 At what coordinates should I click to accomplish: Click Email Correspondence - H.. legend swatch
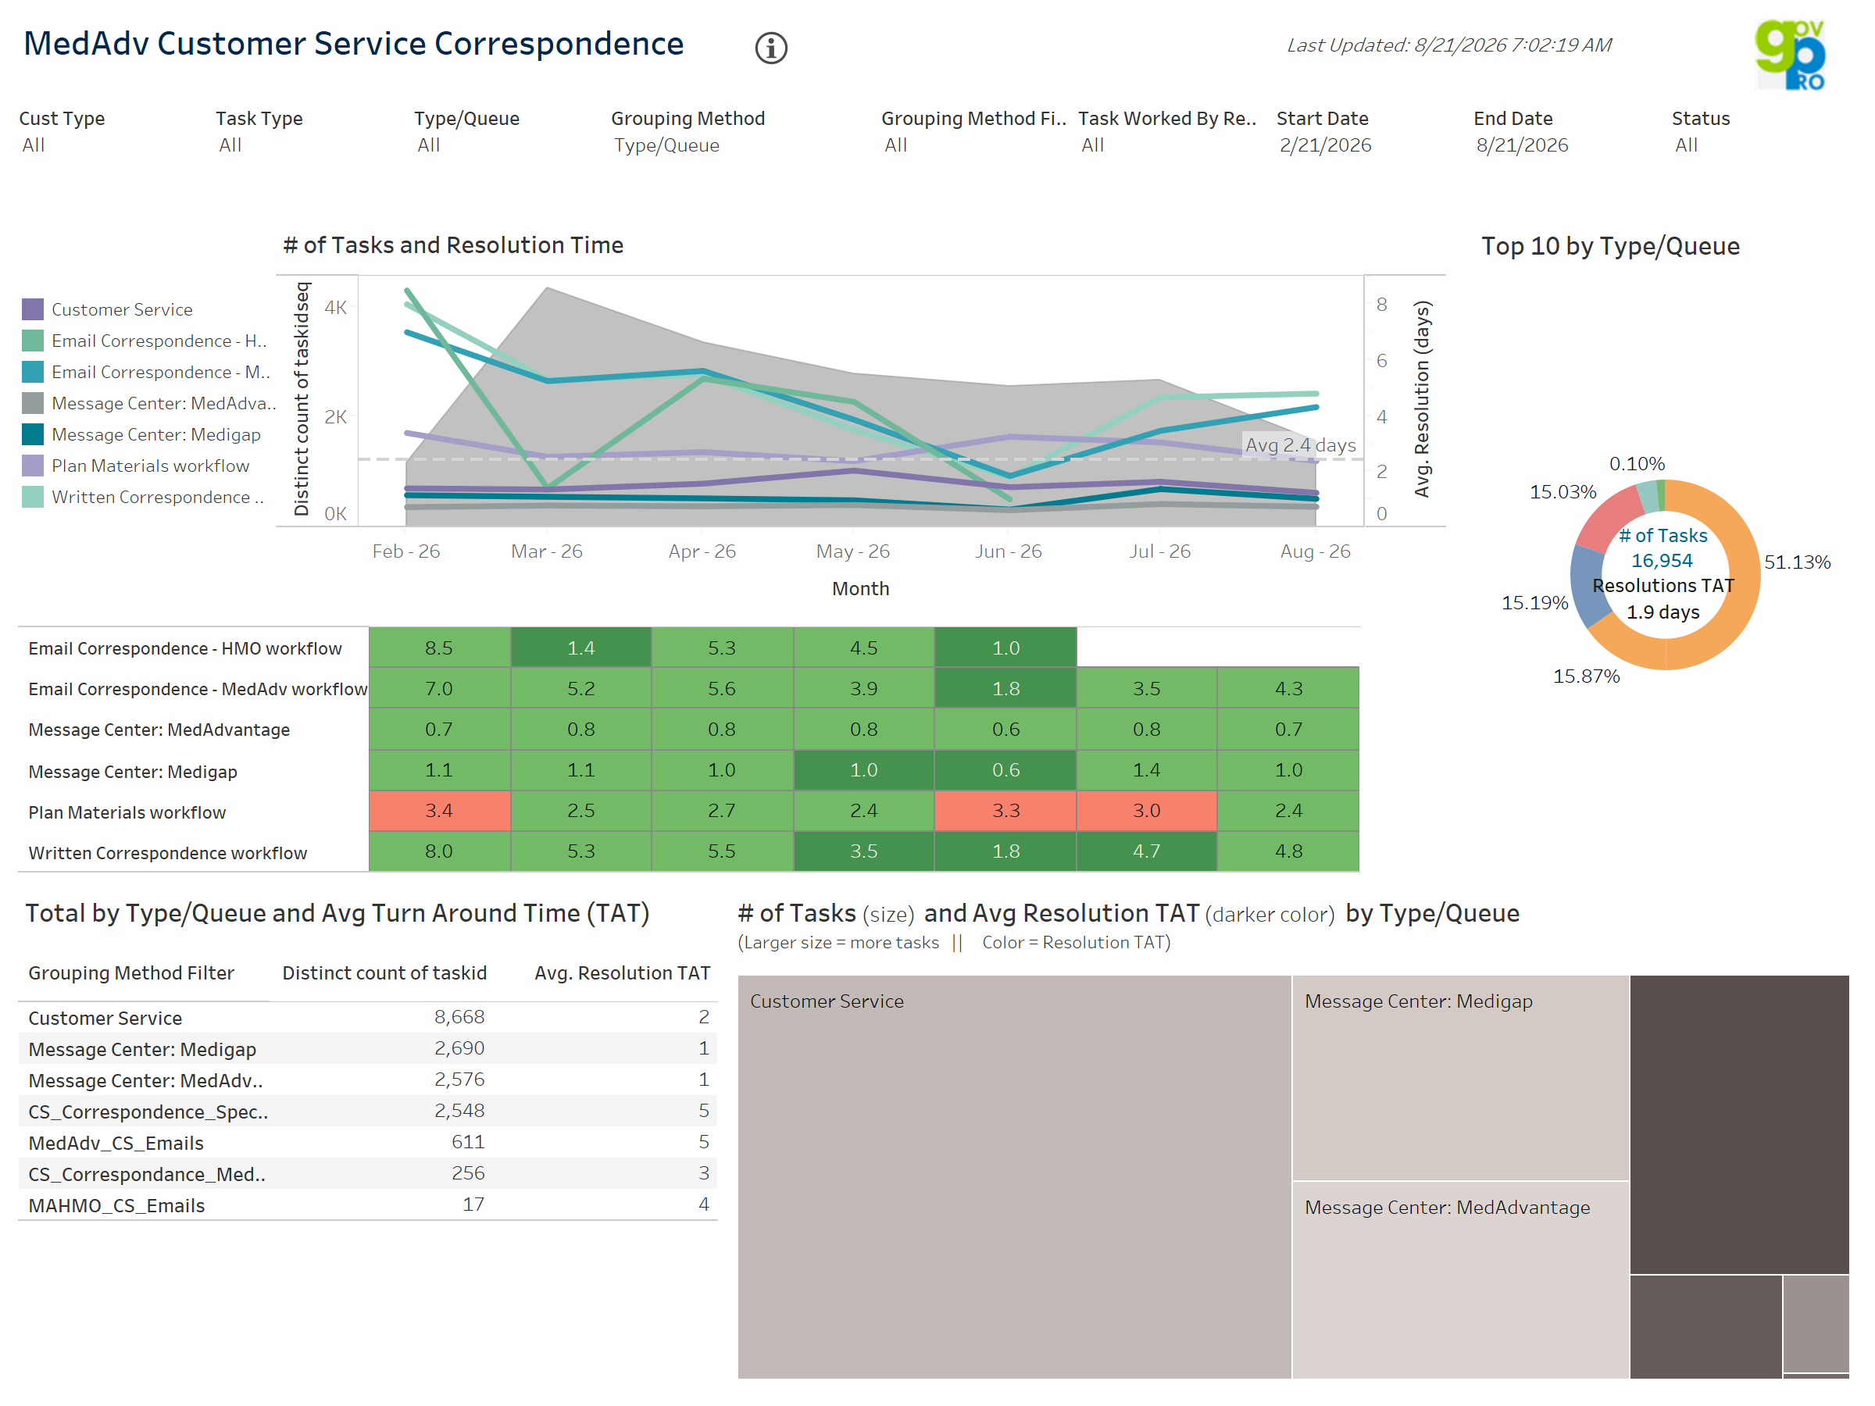[32, 341]
